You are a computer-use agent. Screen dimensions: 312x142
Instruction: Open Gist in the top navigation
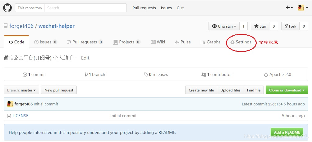click(180, 8)
